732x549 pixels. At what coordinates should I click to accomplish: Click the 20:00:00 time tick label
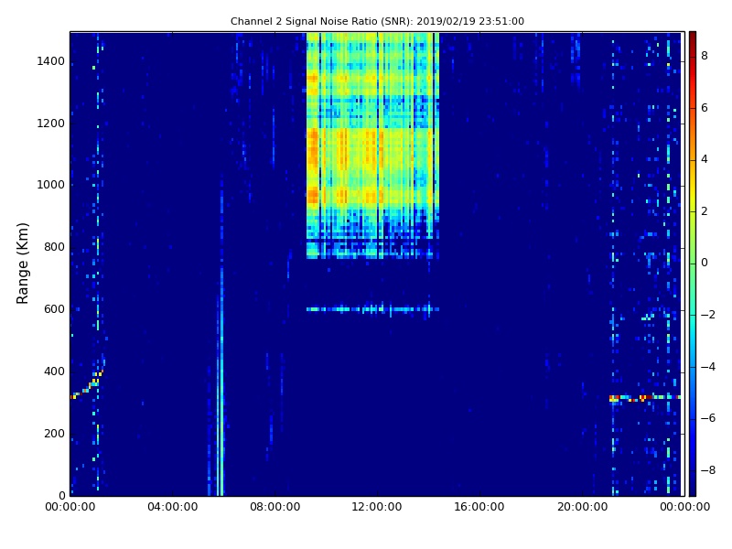pos(582,507)
